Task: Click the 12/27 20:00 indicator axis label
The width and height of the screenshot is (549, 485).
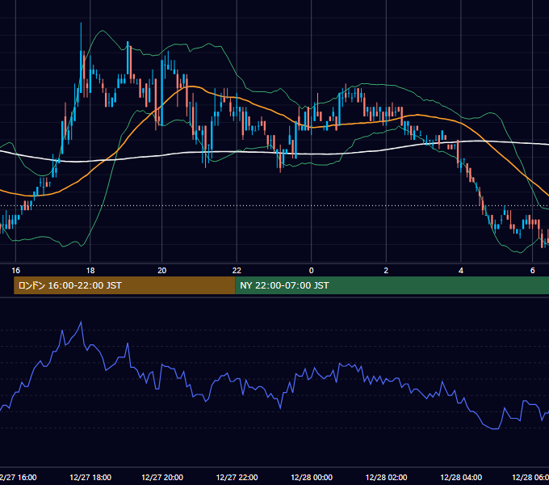Action: [162, 477]
